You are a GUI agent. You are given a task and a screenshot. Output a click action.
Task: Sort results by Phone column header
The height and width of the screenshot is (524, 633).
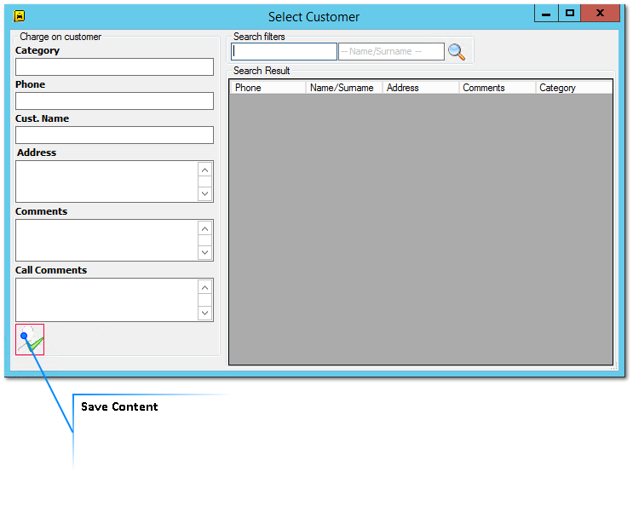(268, 88)
